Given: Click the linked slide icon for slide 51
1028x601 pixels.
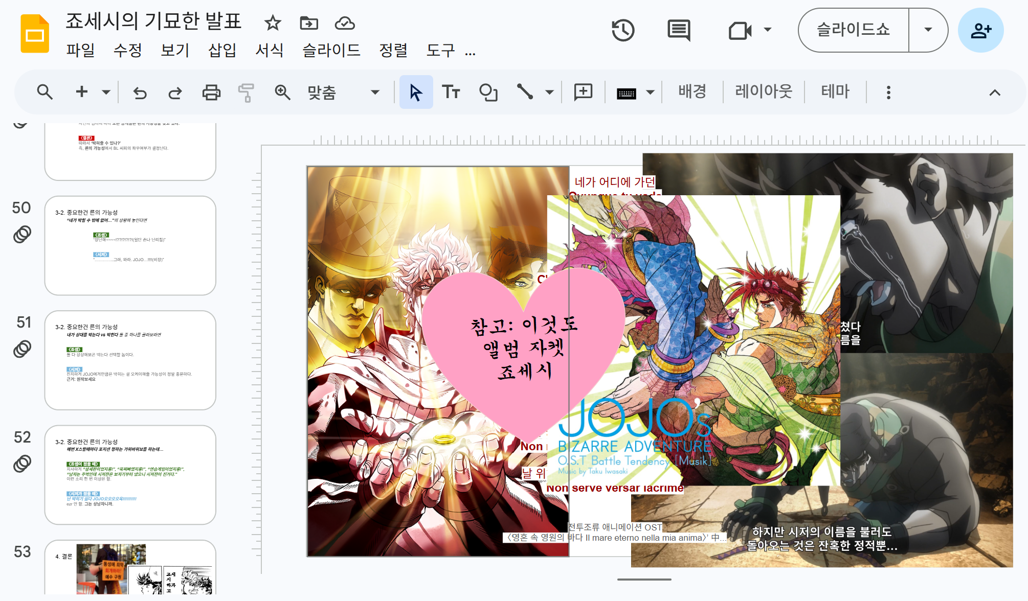Looking at the screenshot, I should tap(22, 349).
